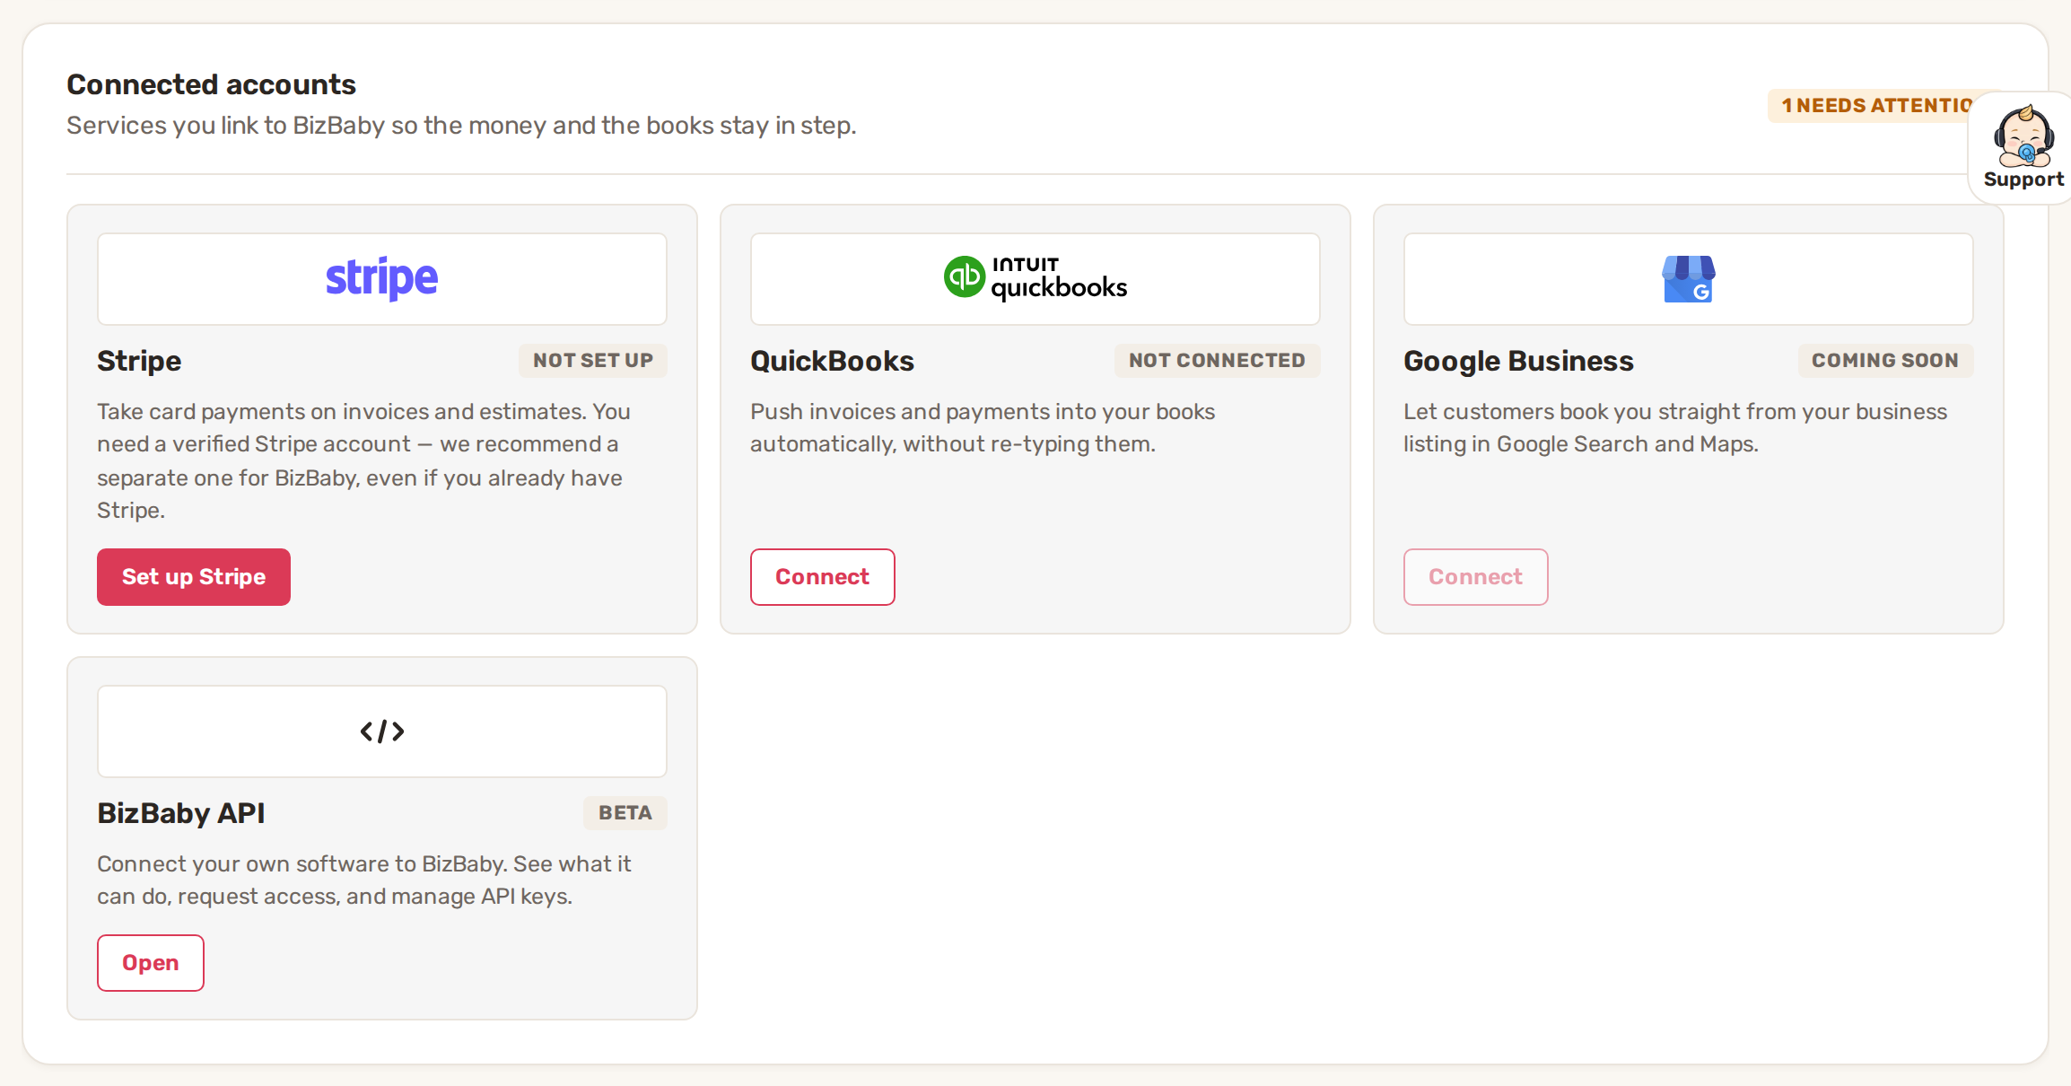Screen dimensions: 2071x1086
Task: Select the Stripe card heading
Action: tap(139, 361)
